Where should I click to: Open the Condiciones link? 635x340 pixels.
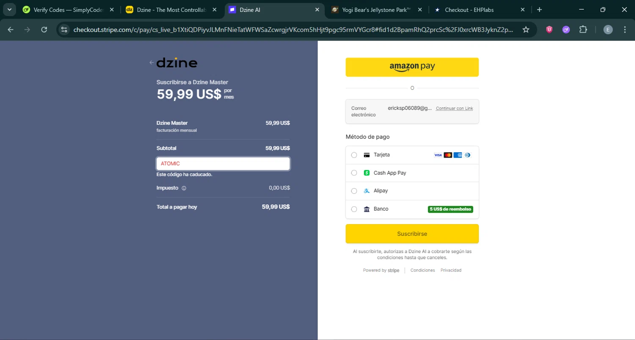(422, 270)
